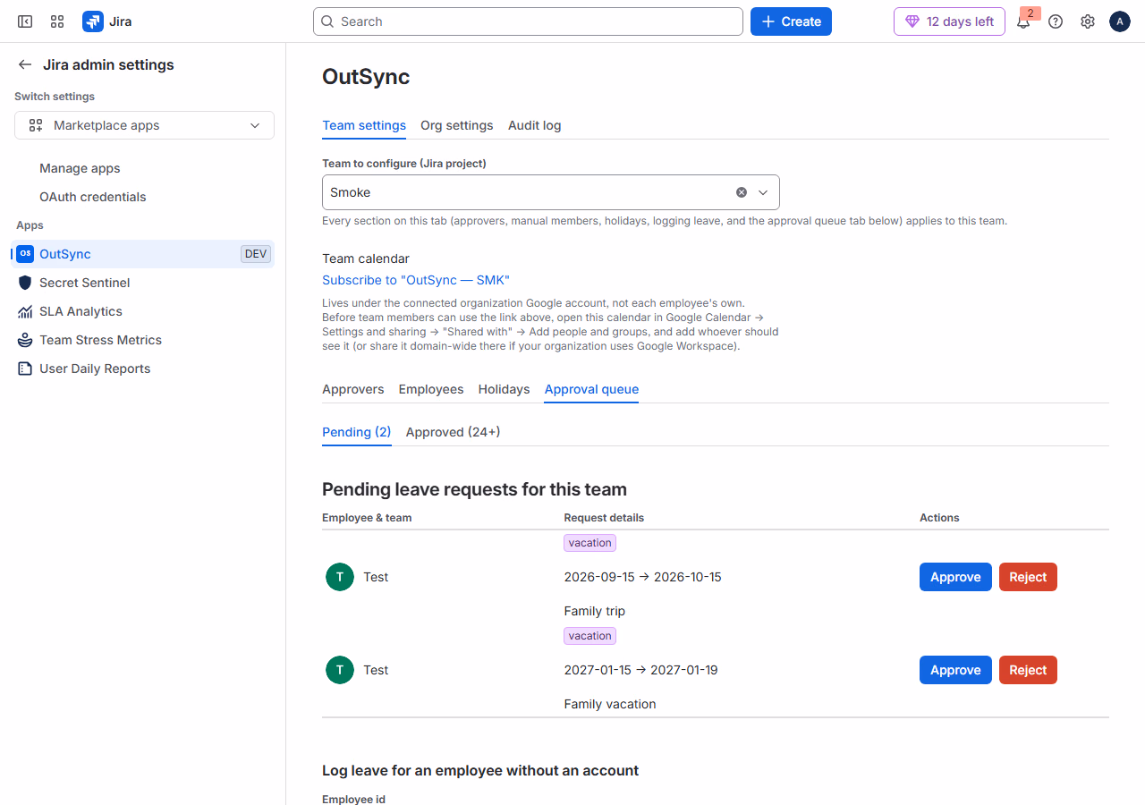Open the user avatar A menu
This screenshot has width=1145, height=805.
[x=1120, y=21]
